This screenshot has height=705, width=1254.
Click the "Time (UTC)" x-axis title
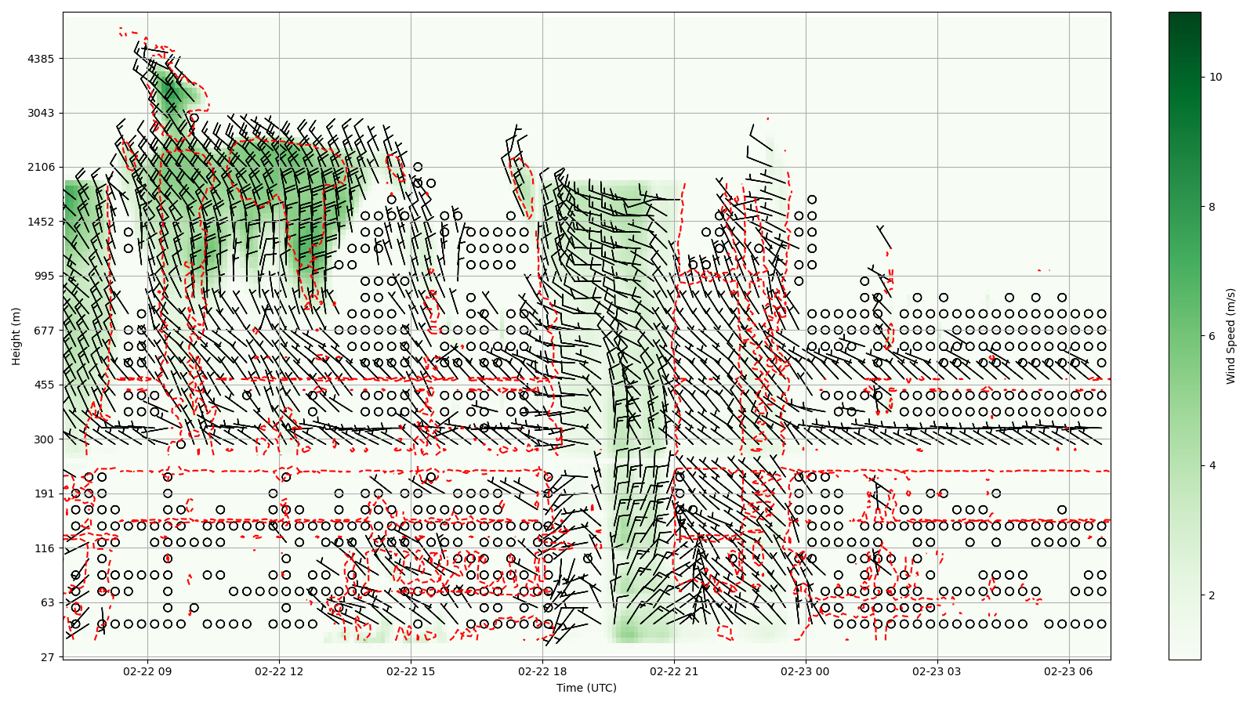coord(586,688)
